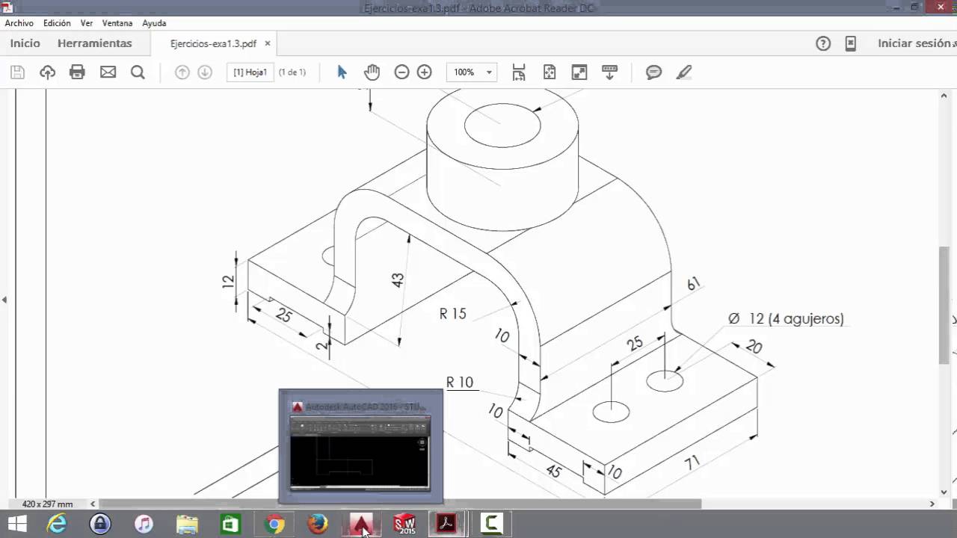Open Camtasia from the taskbar

[x=491, y=524]
